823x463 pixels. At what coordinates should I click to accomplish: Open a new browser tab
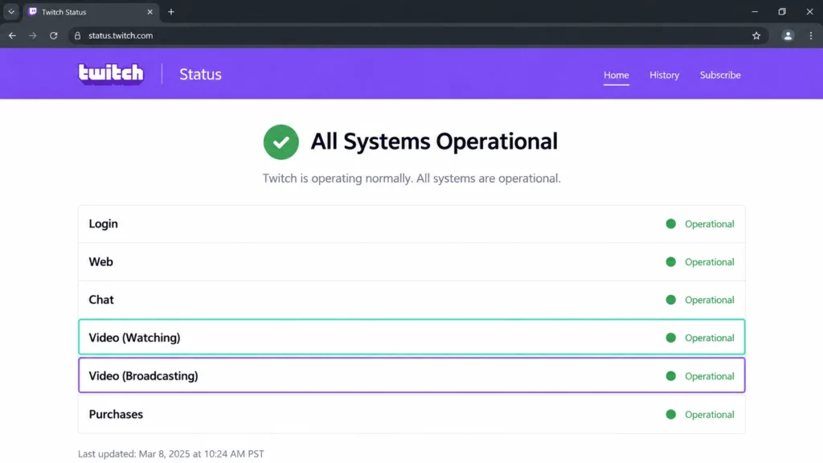pyautogui.click(x=171, y=11)
